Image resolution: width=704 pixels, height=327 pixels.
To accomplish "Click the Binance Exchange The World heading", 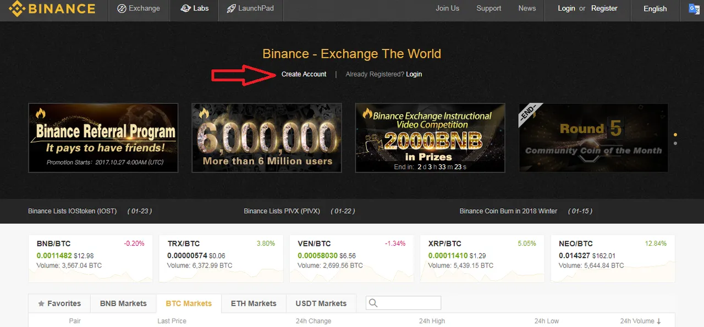I will tap(352, 54).
